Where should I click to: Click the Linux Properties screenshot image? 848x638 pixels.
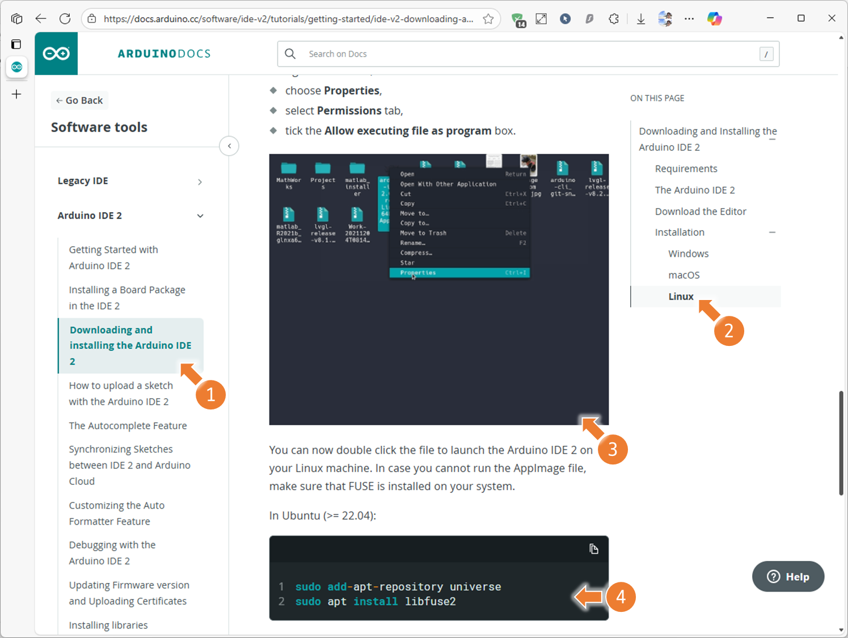(x=439, y=289)
